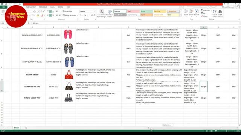Open the DATA ribbon tab
Image resolution: width=241 pixels, height=135 pixels.
point(52,7)
